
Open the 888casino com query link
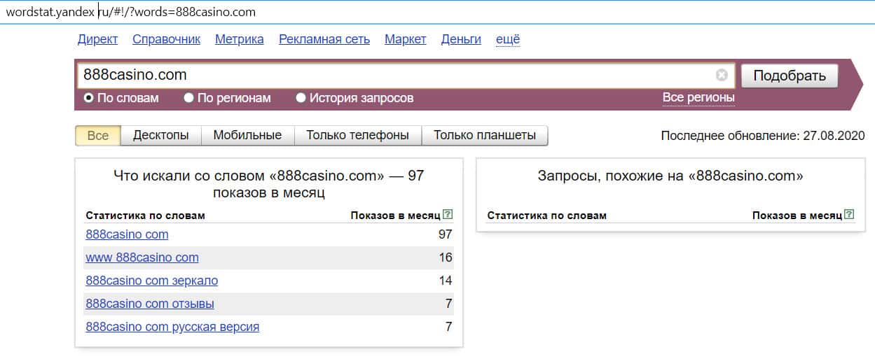(x=127, y=234)
